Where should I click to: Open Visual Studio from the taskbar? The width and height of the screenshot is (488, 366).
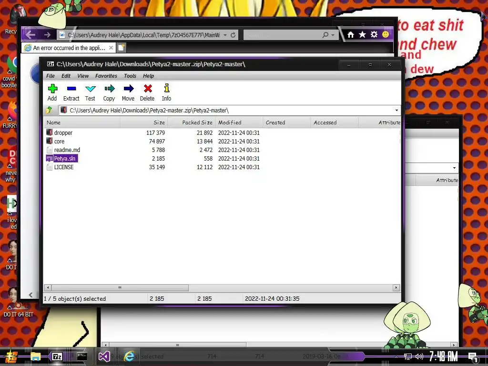pos(104,356)
